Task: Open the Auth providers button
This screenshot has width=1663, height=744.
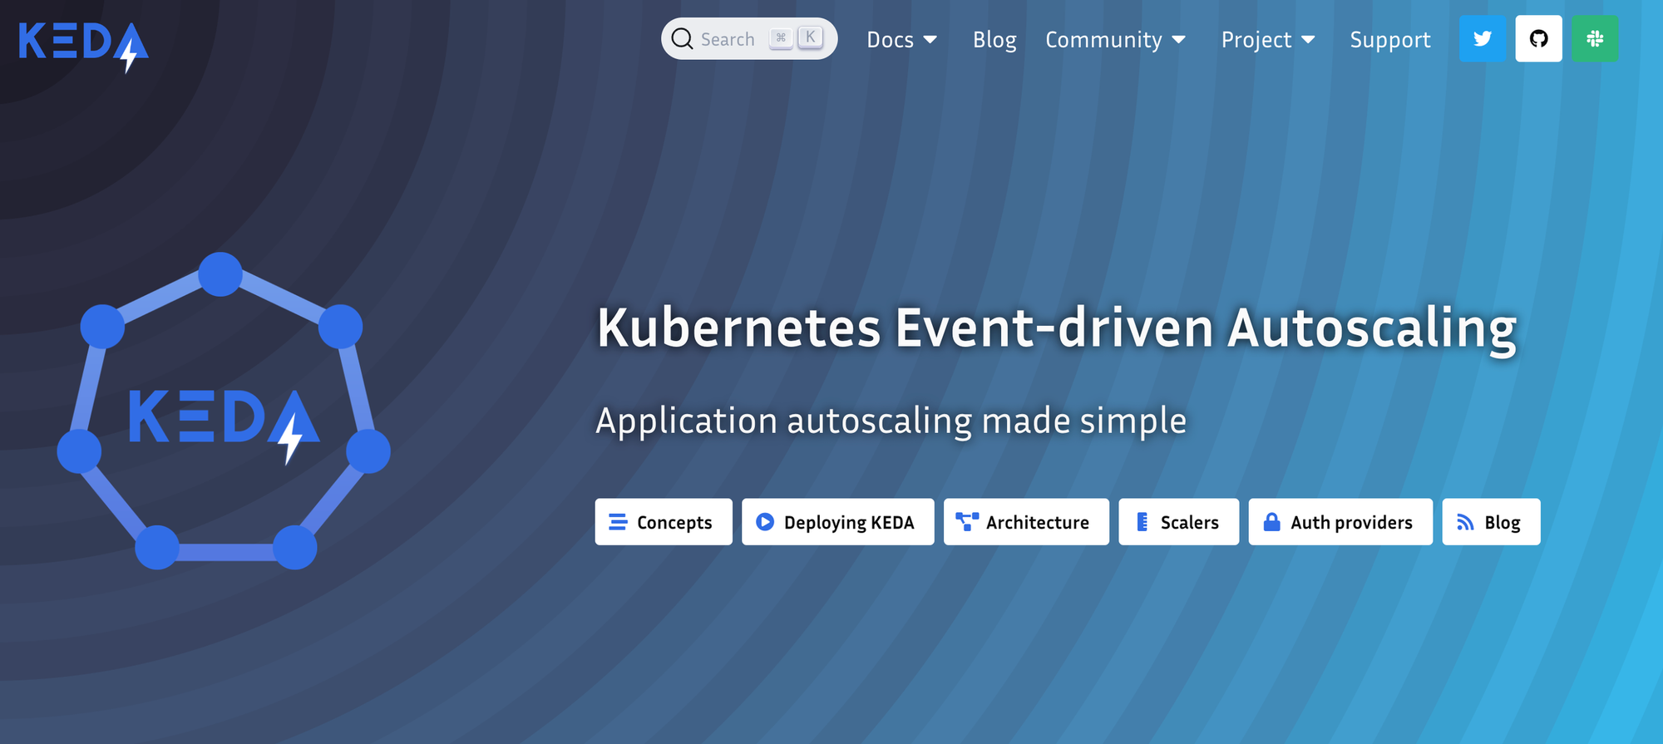Action: (x=1340, y=522)
